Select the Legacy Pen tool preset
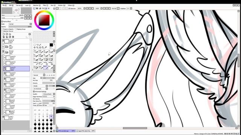This screenshot has width=241, height=135. point(41,63)
